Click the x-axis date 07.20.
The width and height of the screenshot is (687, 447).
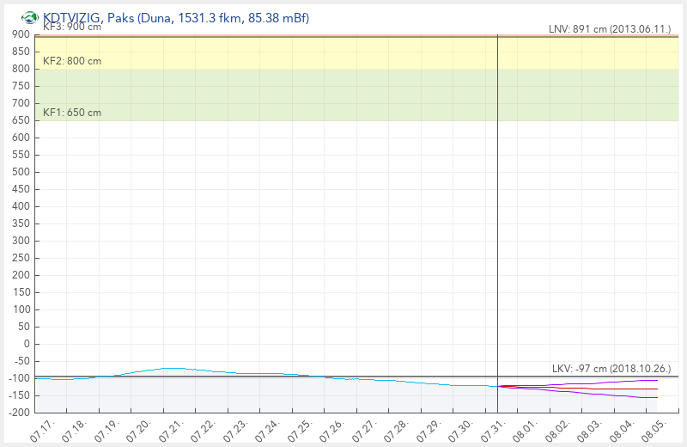click(x=139, y=430)
